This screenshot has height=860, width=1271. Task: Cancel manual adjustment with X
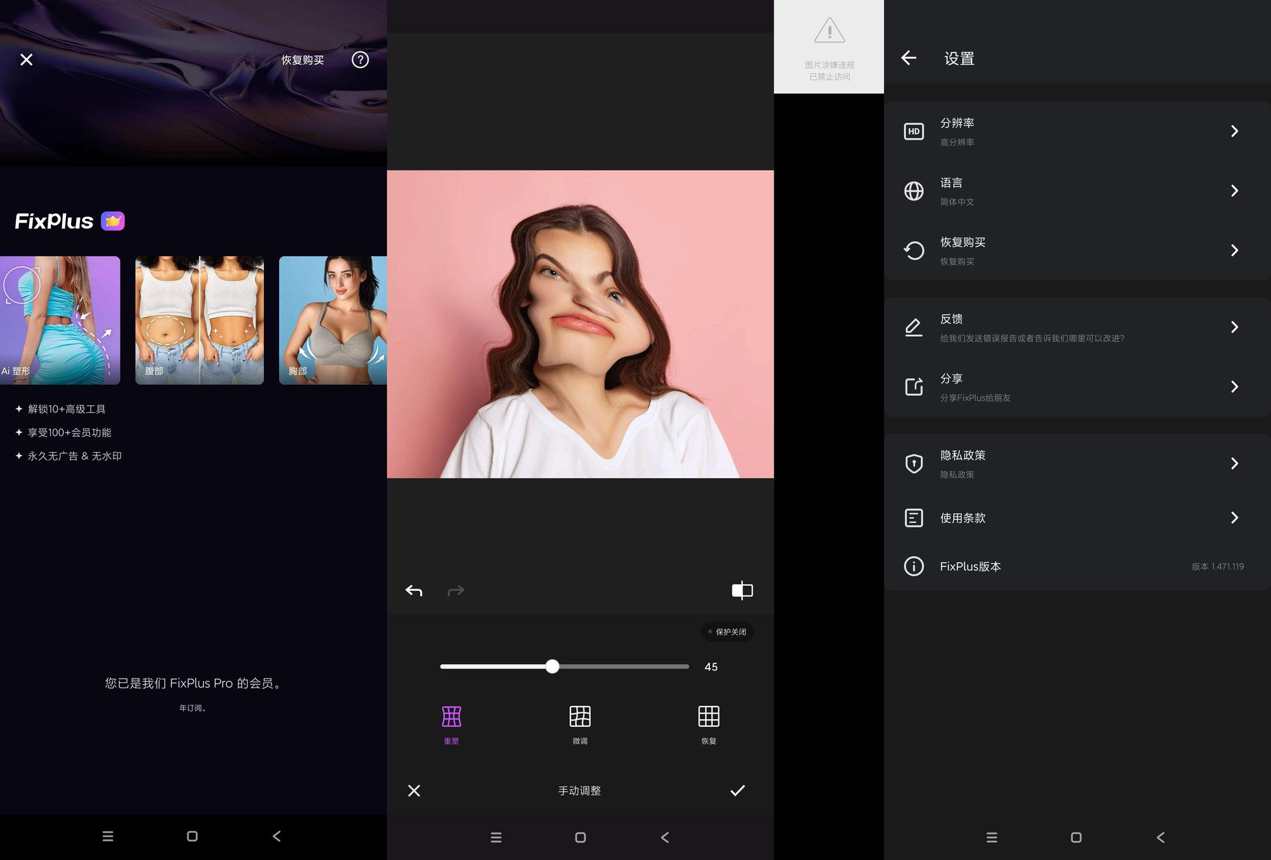tap(414, 790)
